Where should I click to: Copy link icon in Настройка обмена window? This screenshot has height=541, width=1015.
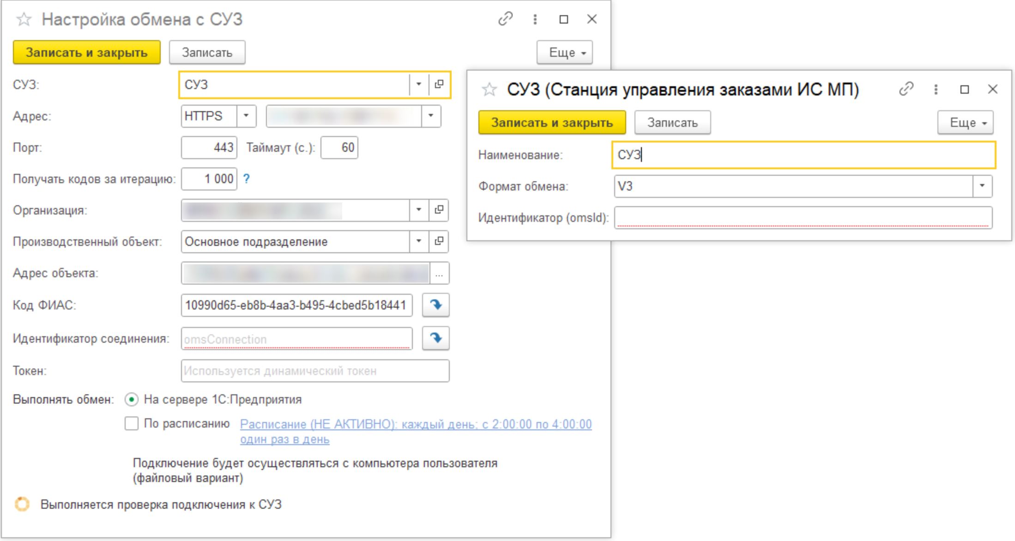(x=506, y=19)
